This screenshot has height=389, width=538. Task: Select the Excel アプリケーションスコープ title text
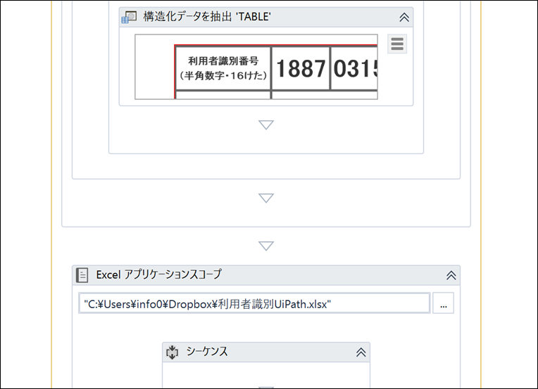(x=159, y=275)
